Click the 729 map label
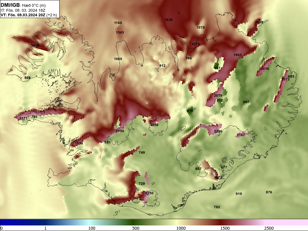This screenshot has width=308, height=231. (142, 184)
